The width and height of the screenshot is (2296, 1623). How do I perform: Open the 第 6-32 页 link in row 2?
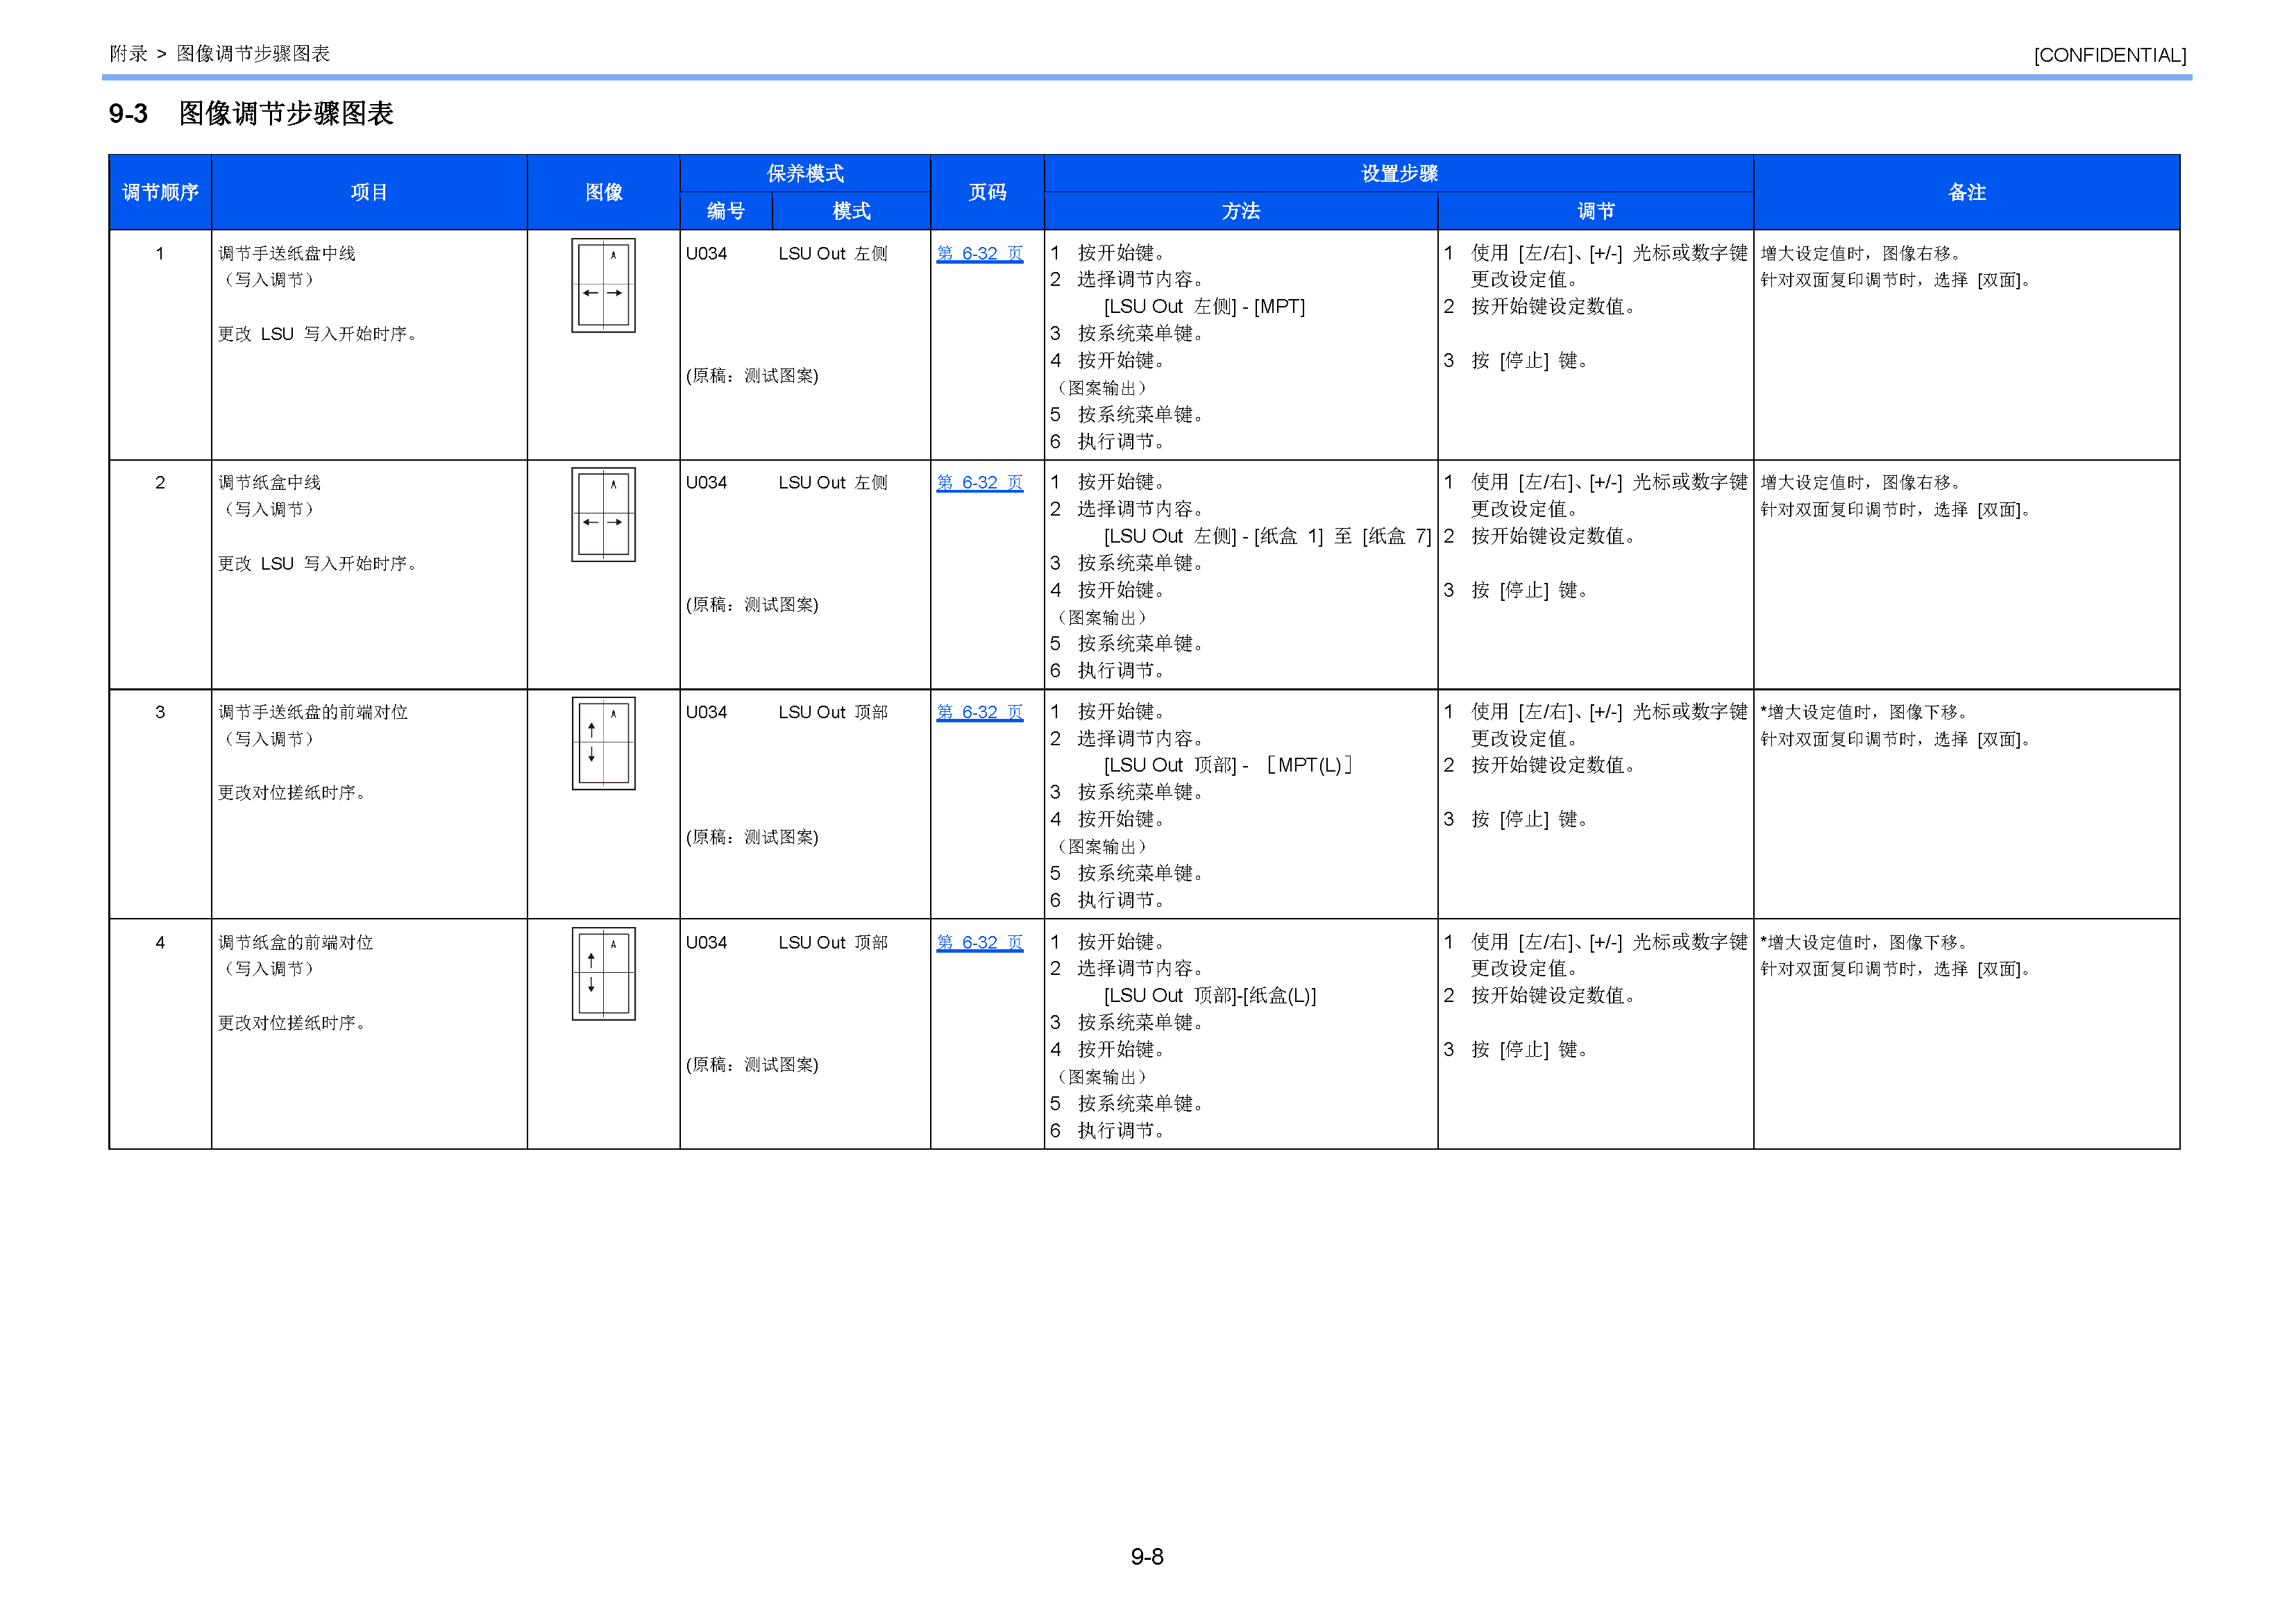(x=979, y=483)
